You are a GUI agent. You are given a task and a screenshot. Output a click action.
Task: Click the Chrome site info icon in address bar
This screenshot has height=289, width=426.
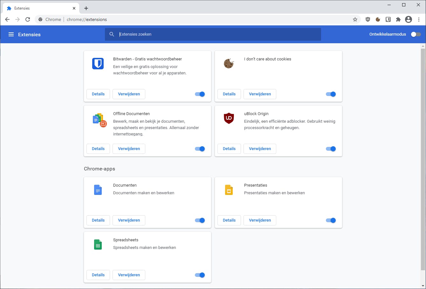(x=40, y=19)
